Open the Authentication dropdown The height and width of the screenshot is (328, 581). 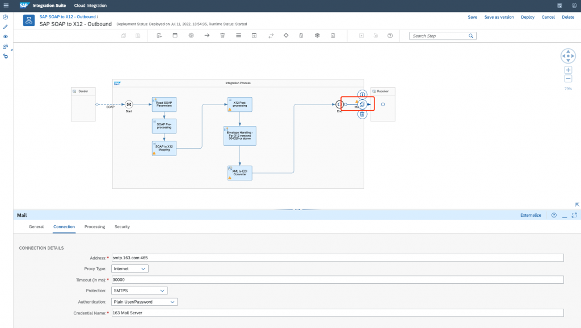[144, 302]
